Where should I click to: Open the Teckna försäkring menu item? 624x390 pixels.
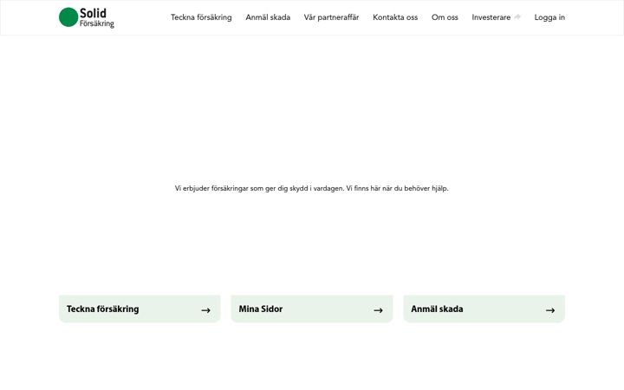tap(201, 17)
